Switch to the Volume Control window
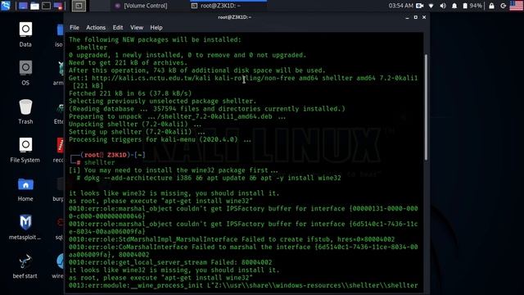The height and width of the screenshot is (295, 524). click(141, 6)
